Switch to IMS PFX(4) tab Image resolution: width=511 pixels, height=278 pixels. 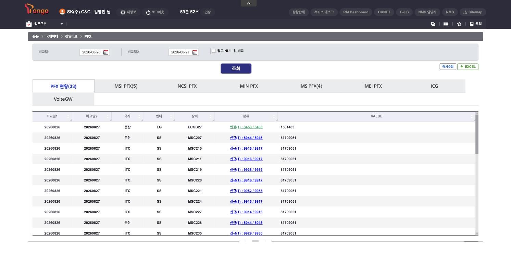coord(311,86)
